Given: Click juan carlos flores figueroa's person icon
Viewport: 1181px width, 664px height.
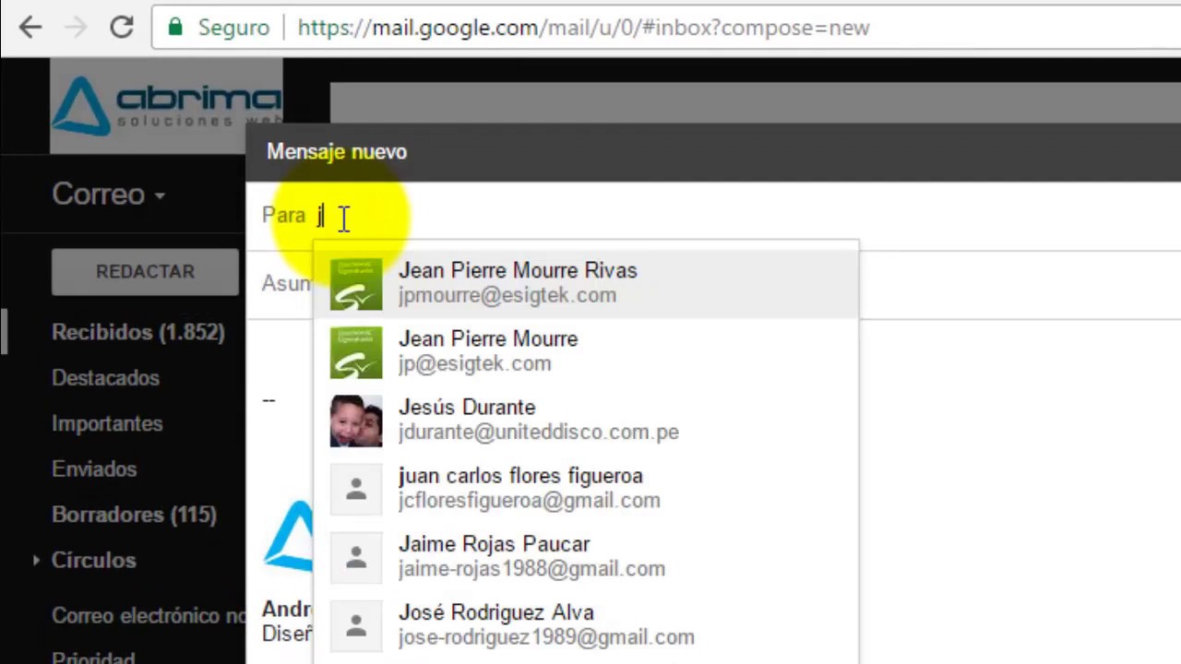Looking at the screenshot, I should [356, 488].
